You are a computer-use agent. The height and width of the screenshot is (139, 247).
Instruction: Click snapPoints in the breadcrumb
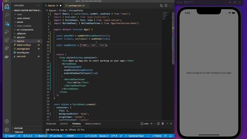coord(76,10)
